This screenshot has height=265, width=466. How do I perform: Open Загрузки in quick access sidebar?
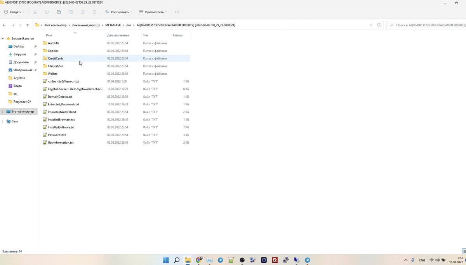(19, 54)
